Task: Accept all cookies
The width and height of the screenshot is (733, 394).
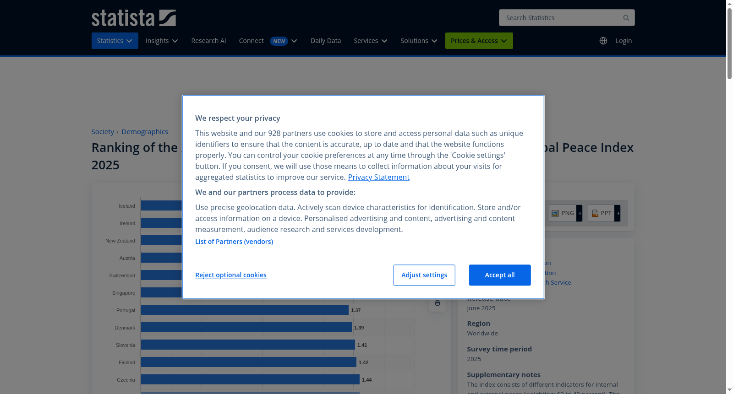Action: (x=500, y=275)
